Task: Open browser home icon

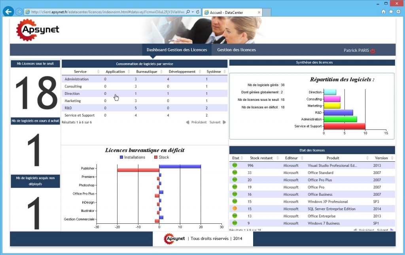Action: pyautogui.click(x=383, y=12)
